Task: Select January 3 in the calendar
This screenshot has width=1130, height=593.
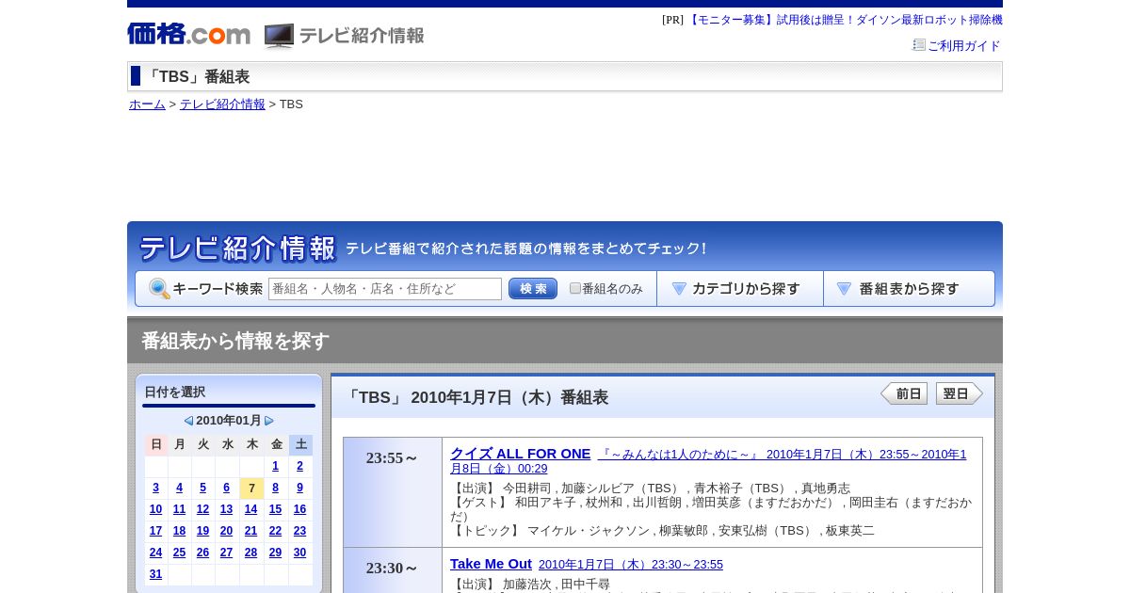Action: tap(155, 488)
